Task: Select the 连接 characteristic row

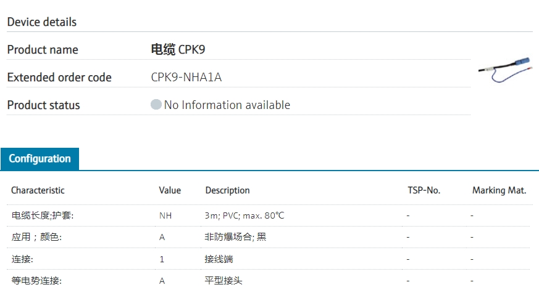Action: [x=22, y=259]
